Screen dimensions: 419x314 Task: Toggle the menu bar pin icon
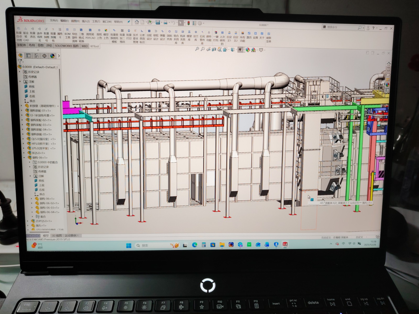click(x=129, y=22)
